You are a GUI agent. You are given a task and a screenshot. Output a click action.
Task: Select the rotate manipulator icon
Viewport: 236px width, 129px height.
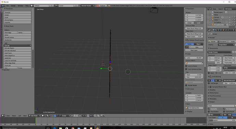(x=57, y=116)
